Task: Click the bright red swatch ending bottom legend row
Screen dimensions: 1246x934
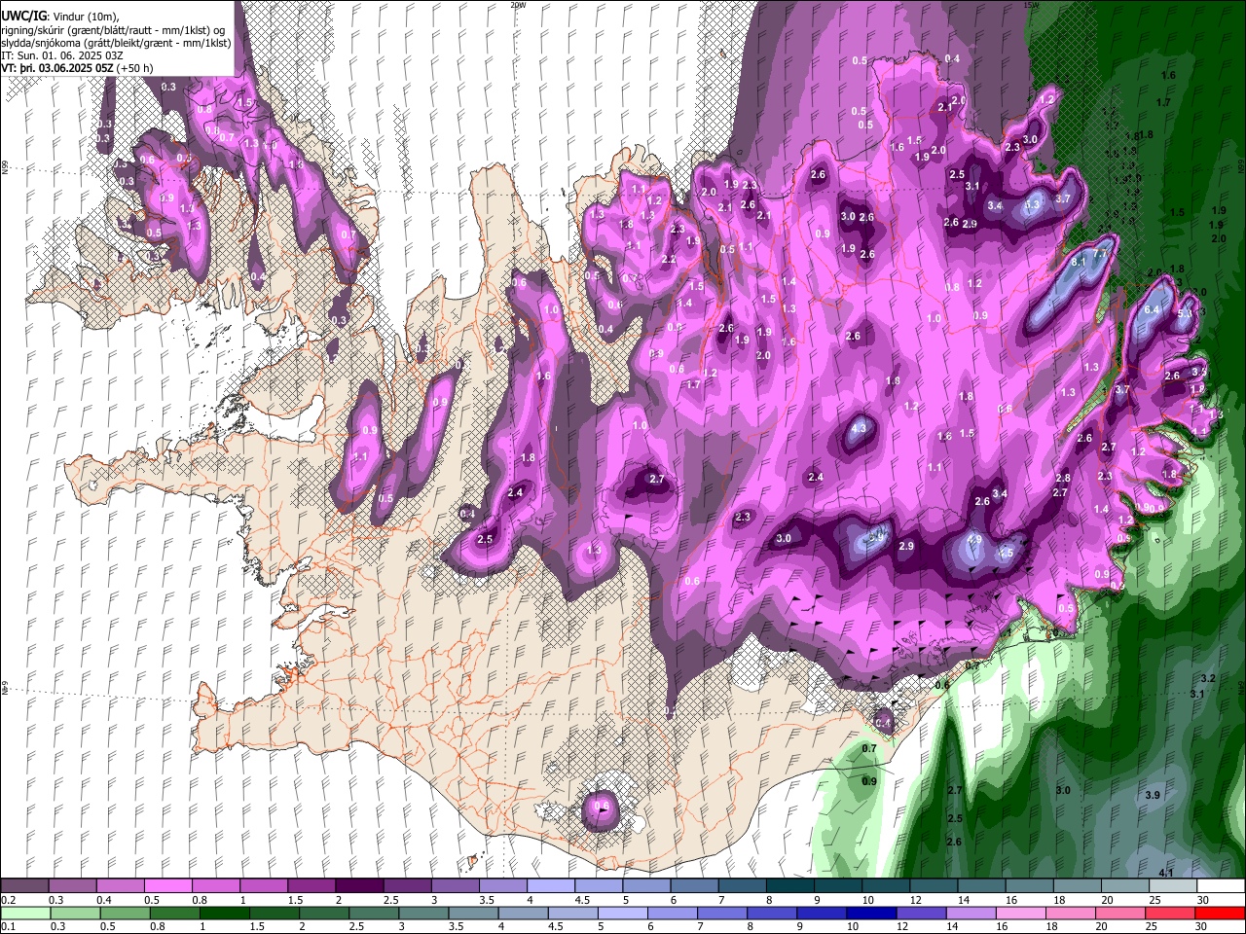Action: tap(1221, 913)
